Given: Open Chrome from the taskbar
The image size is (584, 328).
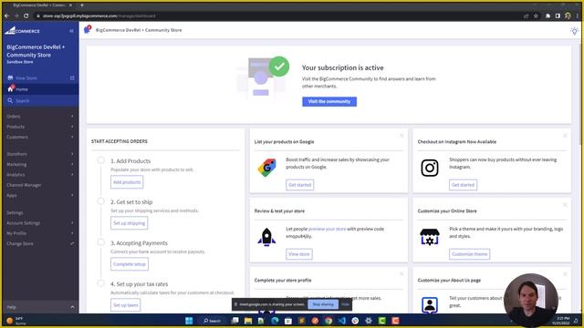Looking at the screenshot, I should tap(328, 321).
